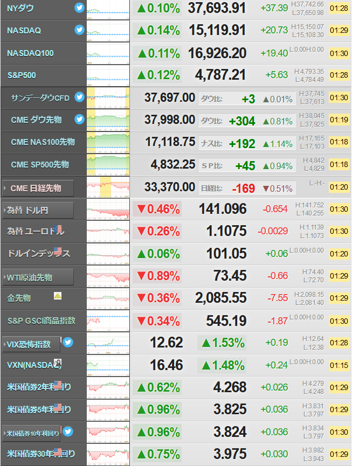Click Twitter icon beside 米国債券10年利回り
Image resolution: width=352 pixels, height=466 pixels.
pos(68,431)
